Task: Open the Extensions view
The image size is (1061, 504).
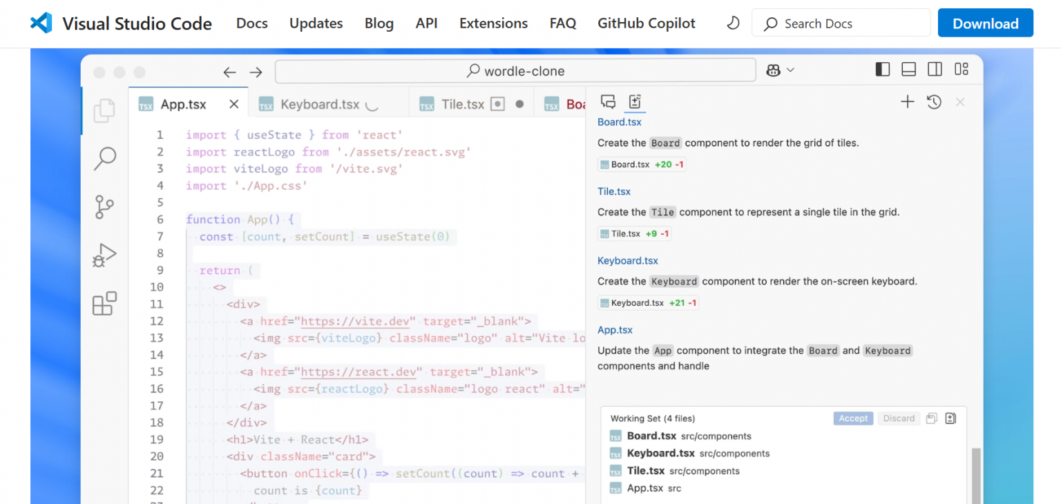Action: (x=104, y=303)
